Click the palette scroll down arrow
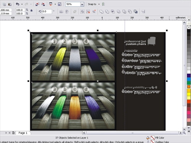 click(x=189, y=127)
